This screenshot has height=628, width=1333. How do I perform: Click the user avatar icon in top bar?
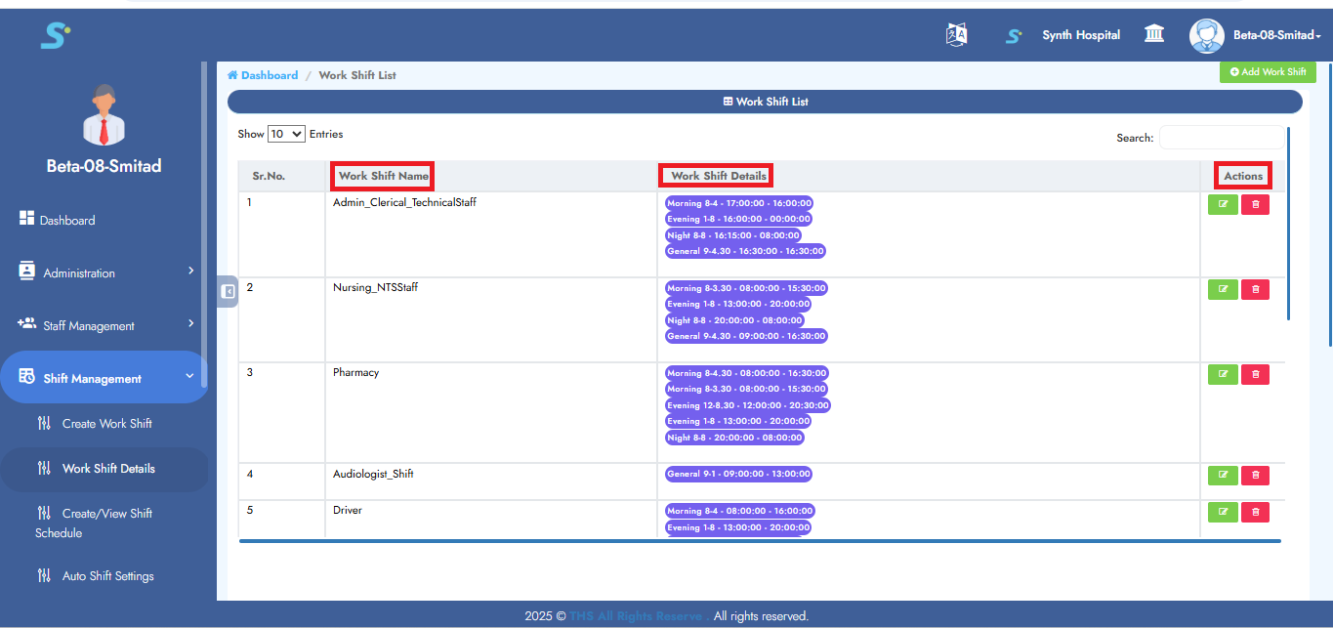[1206, 36]
